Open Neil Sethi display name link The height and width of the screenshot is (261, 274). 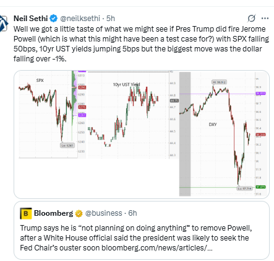point(31,19)
